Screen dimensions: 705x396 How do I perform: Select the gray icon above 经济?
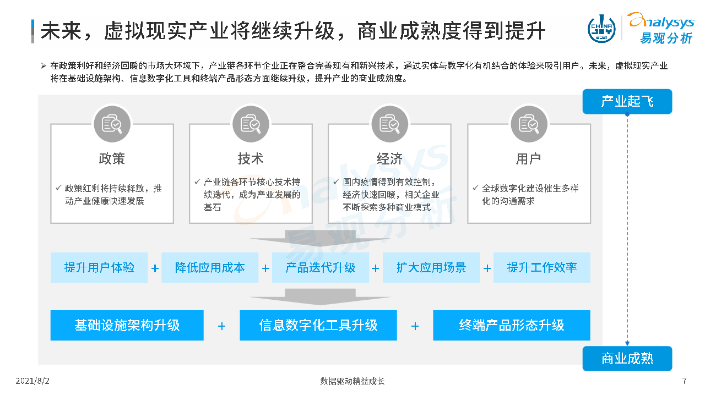[x=390, y=124]
